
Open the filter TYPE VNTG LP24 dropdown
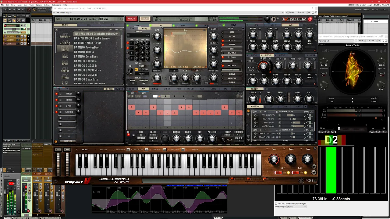pos(252,61)
